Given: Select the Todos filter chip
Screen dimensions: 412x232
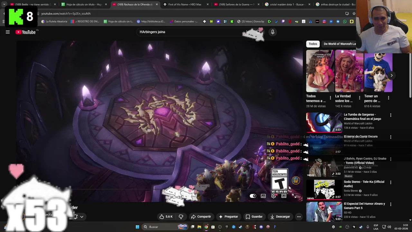Looking at the screenshot, I should tap(313, 44).
